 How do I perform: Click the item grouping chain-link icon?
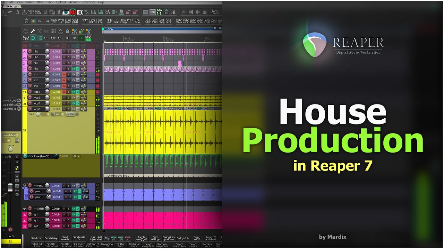click(x=46, y=31)
